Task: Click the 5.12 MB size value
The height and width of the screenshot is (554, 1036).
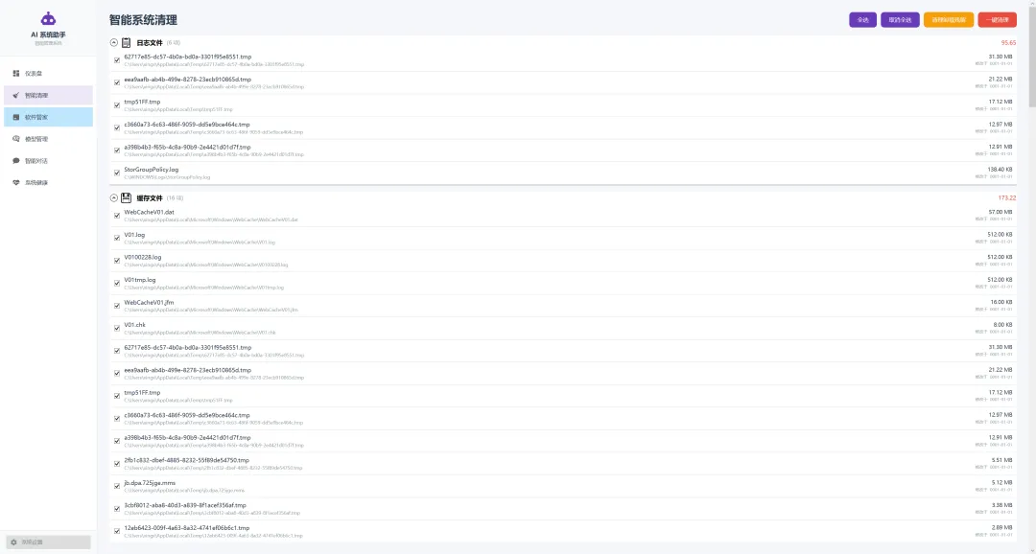Action: tap(1001, 483)
